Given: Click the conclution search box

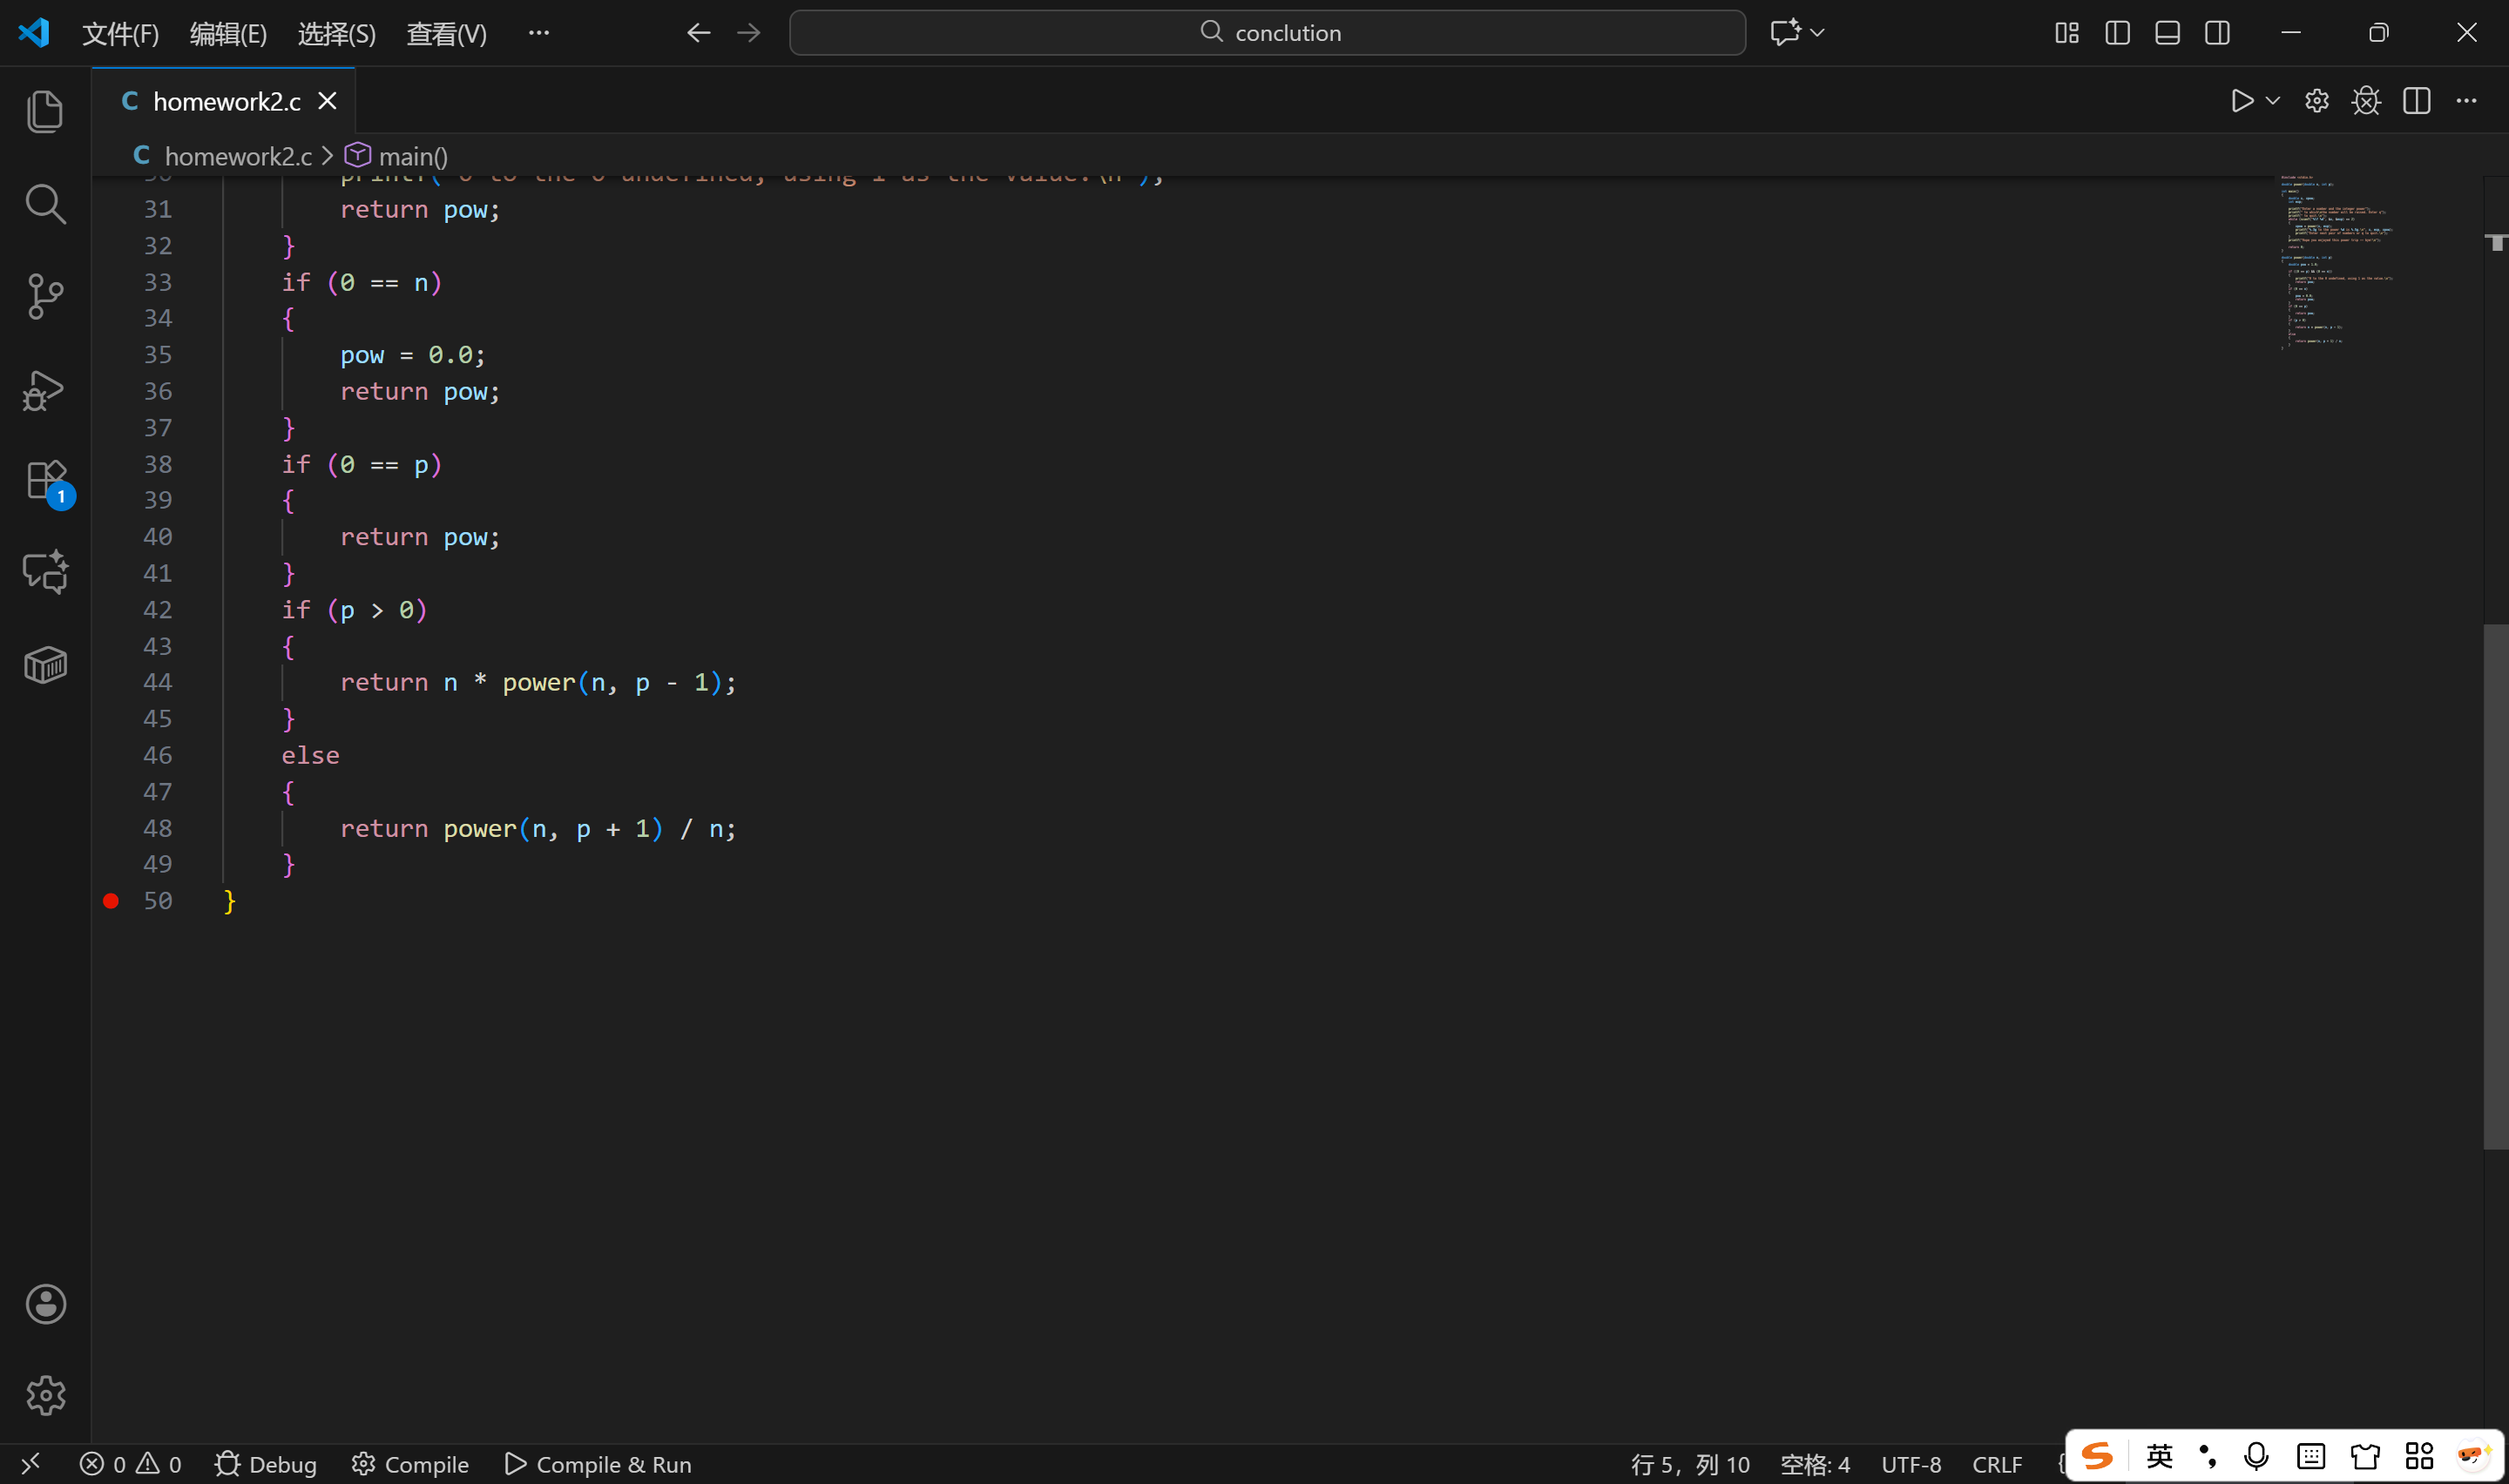Looking at the screenshot, I should [x=1267, y=33].
